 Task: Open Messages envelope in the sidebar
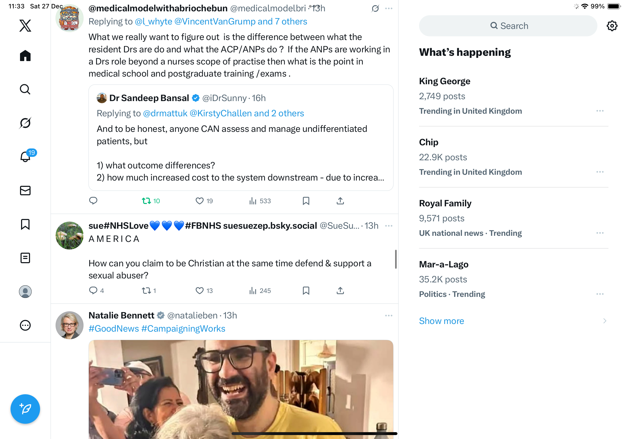coord(25,191)
